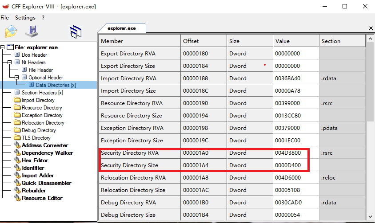Open the File menu
This screenshot has width=375, height=223.
[x=5, y=18]
